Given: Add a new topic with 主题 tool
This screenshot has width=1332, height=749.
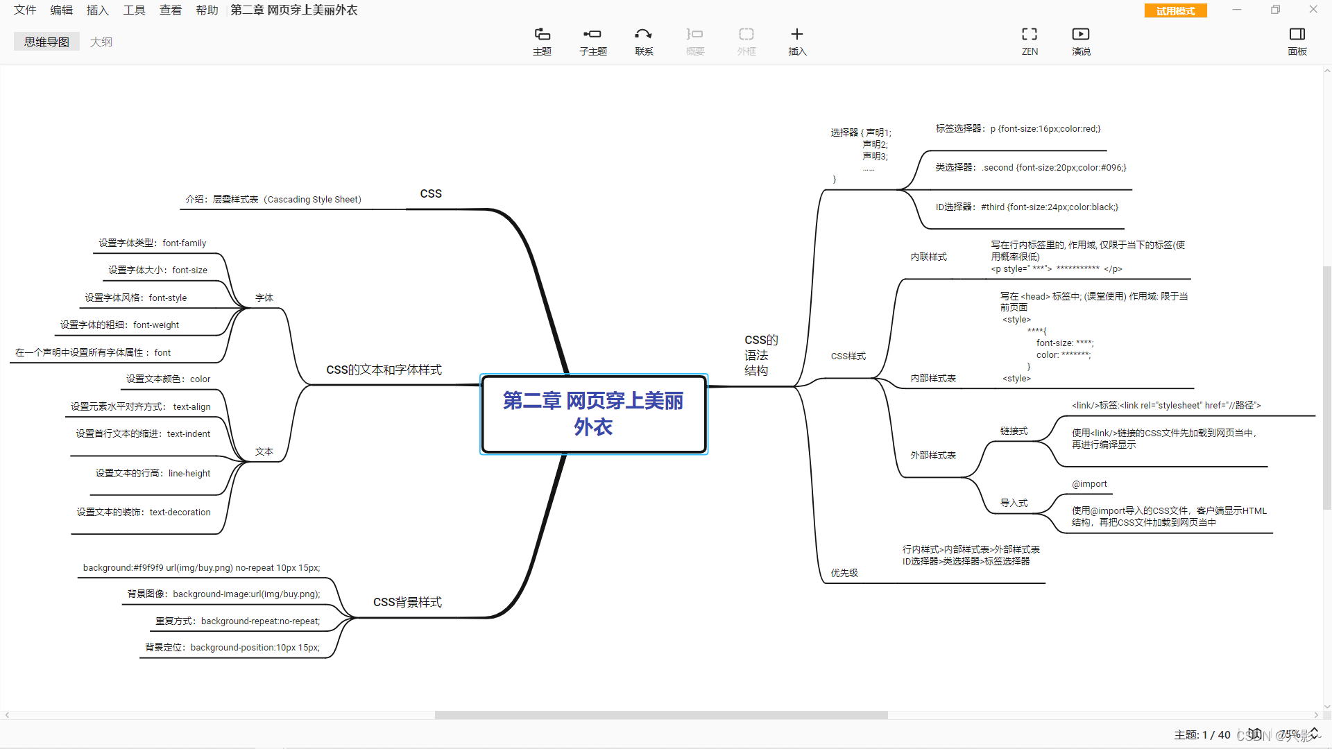Looking at the screenshot, I should coord(542,42).
